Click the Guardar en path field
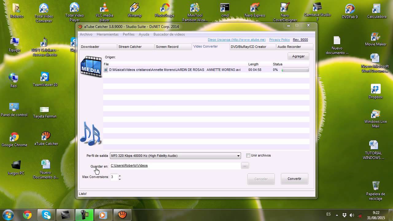The width and height of the screenshot is (393, 221). (175, 166)
